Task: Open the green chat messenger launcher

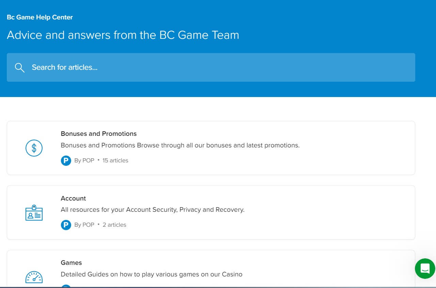Action: pos(425,269)
